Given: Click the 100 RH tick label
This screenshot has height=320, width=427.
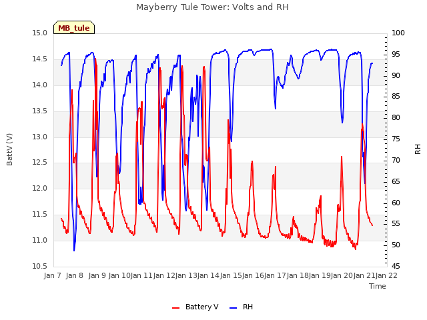Looking at the screenshot, I should [398, 33].
